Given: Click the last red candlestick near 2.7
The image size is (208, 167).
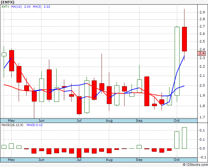Looking at the screenshot, I should coord(184,39).
